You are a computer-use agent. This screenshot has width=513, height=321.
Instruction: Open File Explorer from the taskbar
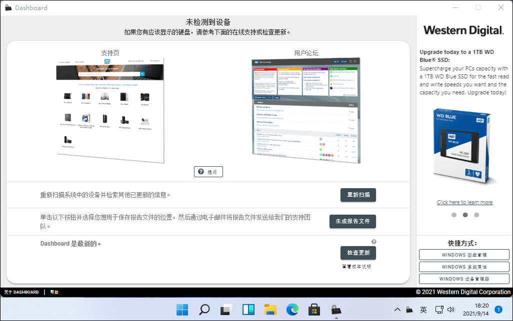pos(270,310)
